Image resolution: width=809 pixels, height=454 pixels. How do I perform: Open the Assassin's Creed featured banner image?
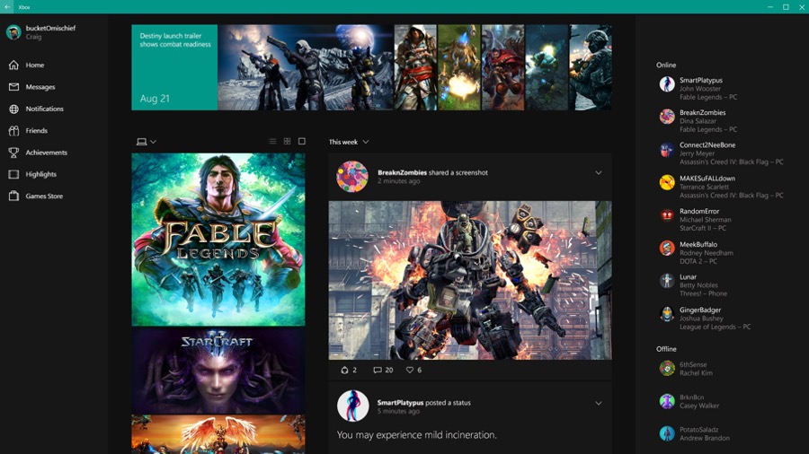[x=415, y=67]
